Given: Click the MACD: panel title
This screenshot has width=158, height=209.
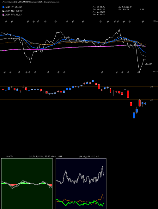Looking at the screenshot, I should pos(9,156).
